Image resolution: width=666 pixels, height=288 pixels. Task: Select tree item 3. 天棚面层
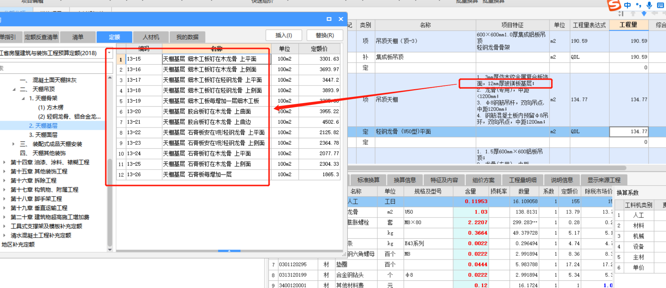click(x=43, y=135)
